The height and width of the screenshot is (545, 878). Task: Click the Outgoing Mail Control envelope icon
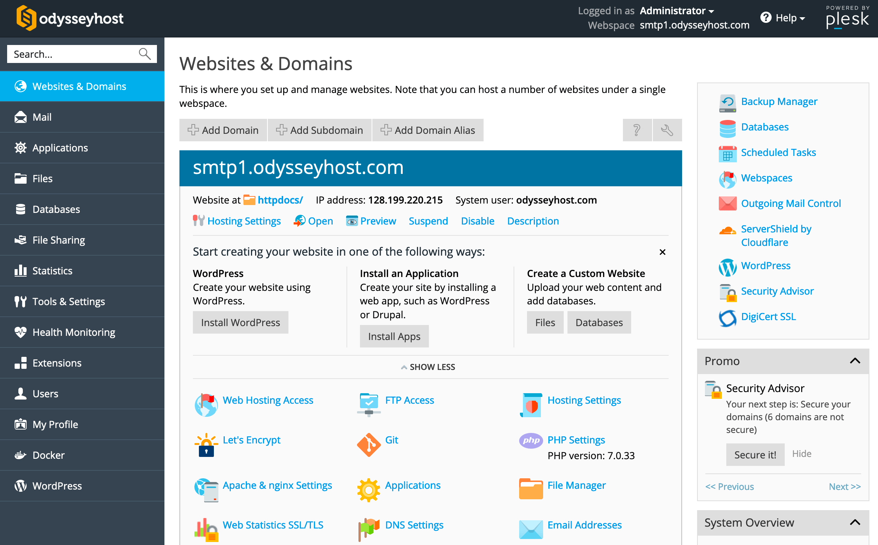[x=728, y=204]
